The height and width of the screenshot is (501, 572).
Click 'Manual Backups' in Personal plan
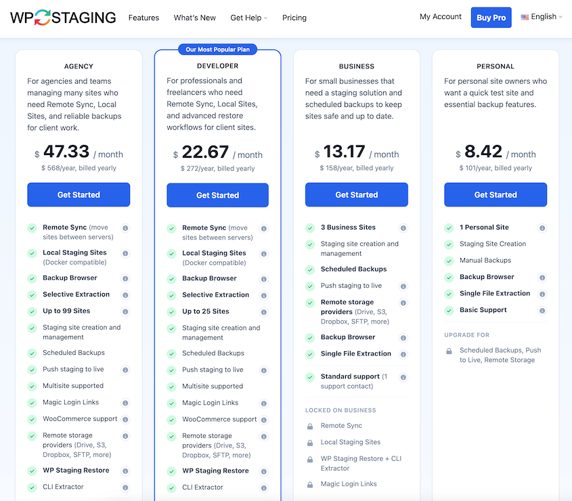[485, 261]
